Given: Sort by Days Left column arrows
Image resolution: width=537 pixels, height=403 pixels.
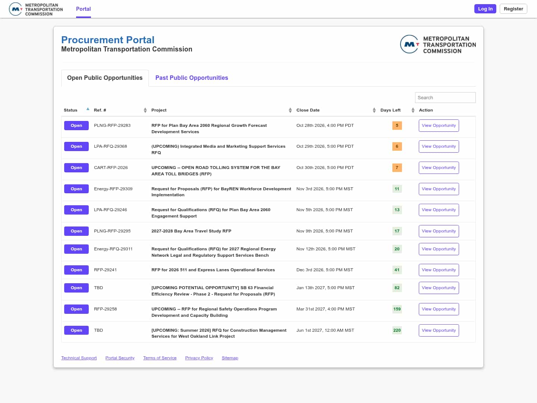Looking at the screenshot, I should click(x=413, y=110).
